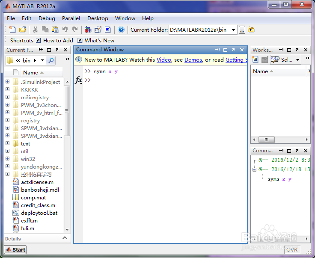This screenshot has height=258, width=315.
Task: Open the File menu
Action: (11, 18)
